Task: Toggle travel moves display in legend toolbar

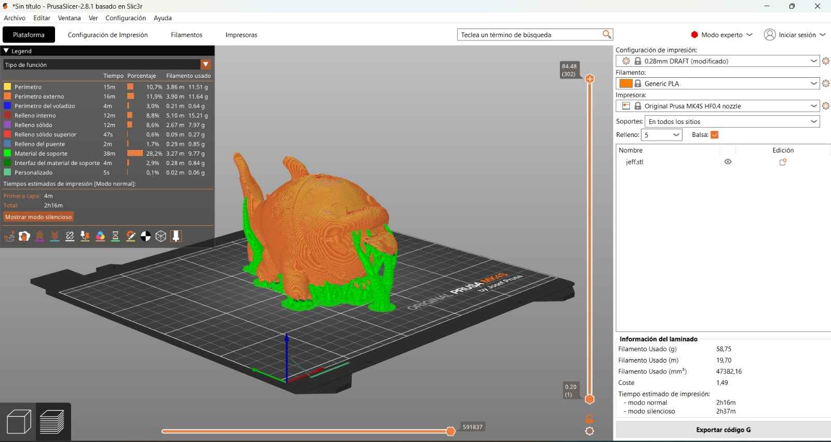Action: point(9,237)
